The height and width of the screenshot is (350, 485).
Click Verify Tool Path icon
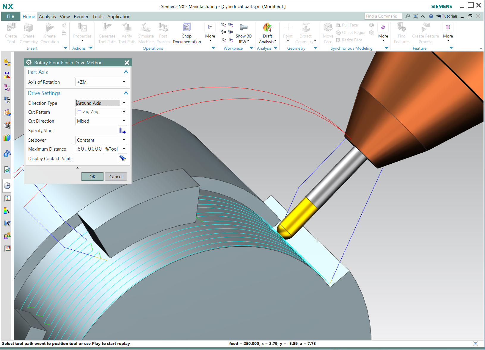click(x=127, y=28)
